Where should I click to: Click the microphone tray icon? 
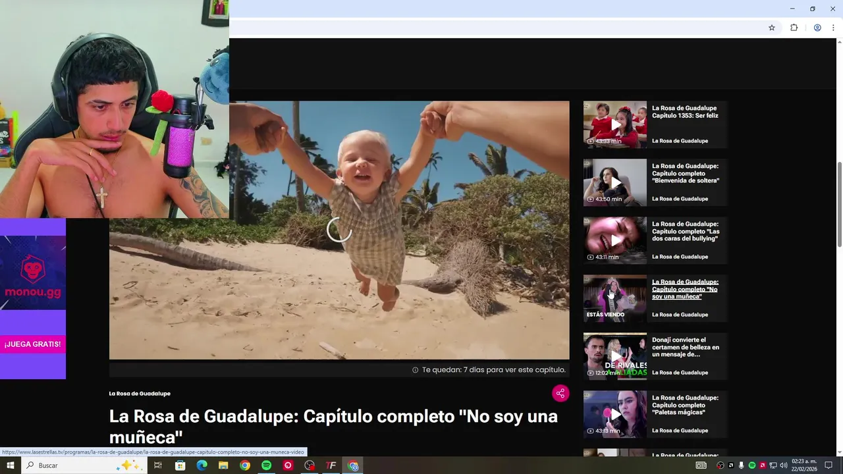click(x=742, y=465)
